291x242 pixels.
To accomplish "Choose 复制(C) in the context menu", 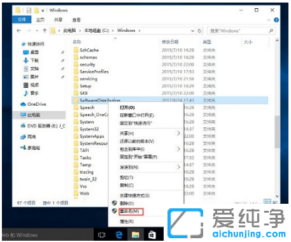I will [127, 185].
